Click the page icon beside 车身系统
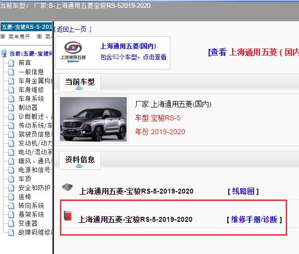 pos(11,99)
